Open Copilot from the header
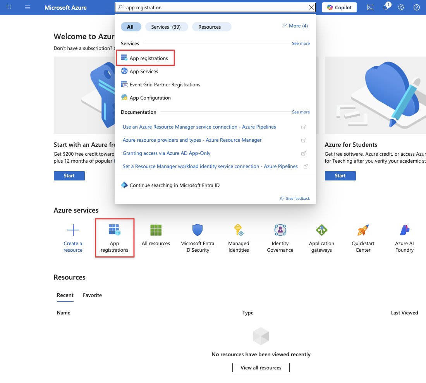This screenshot has width=426, height=383. point(339,7)
